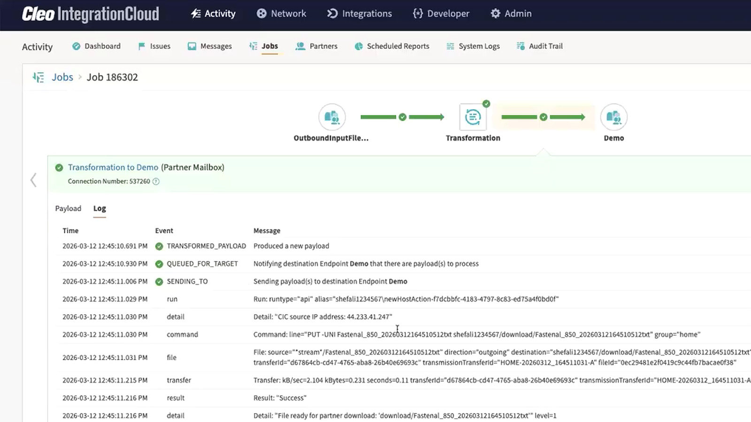The image size is (751, 422).
Task: Click the PUT -UNI command message
Action: 477,334
